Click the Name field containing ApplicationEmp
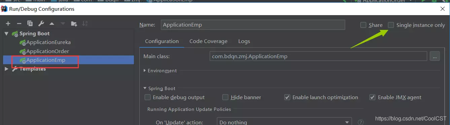 pyautogui.click(x=253, y=25)
